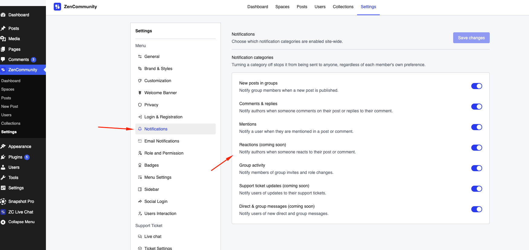529x250 pixels.
Task: Click the Plugins plug icon in sidebar
Action: (x=3, y=157)
